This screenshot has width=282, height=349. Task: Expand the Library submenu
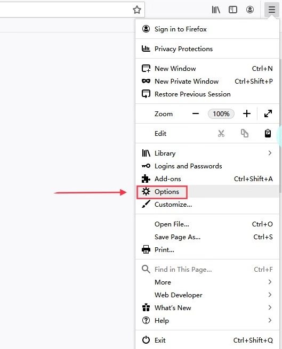[x=207, y=153]
